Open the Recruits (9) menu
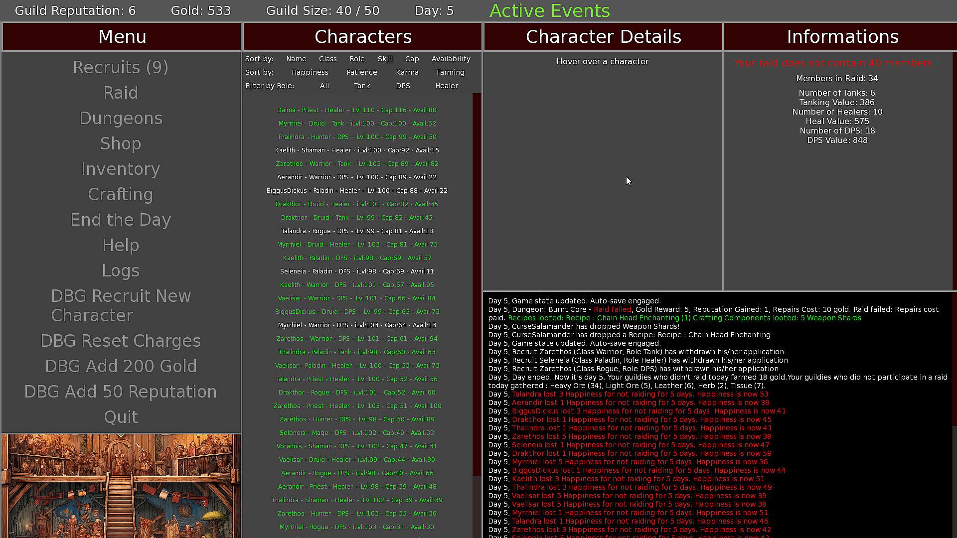 point(121,67)
